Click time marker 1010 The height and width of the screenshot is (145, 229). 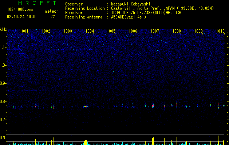coord(220,31)
